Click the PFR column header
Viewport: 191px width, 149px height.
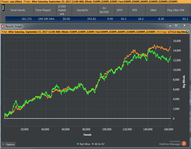[x=135, y=10]
